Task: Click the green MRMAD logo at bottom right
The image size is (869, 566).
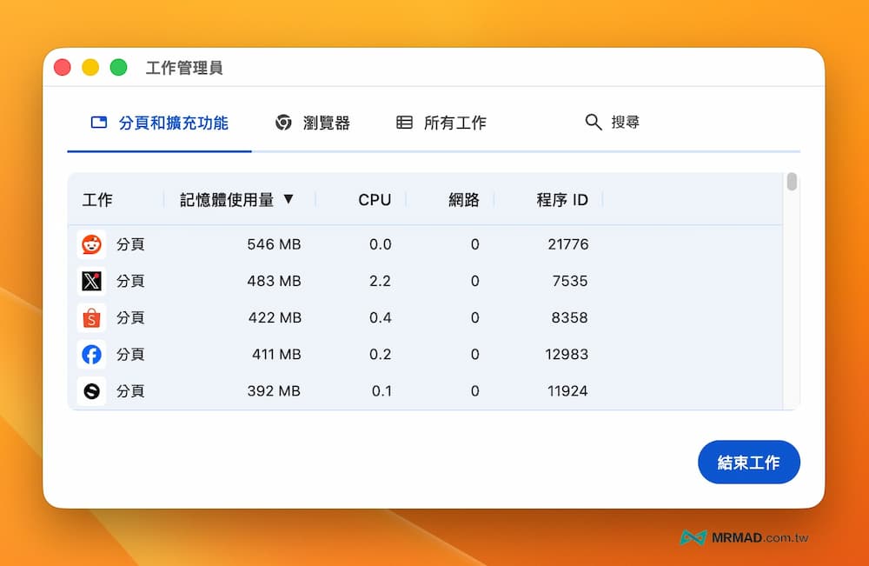Action: (693, 538)
